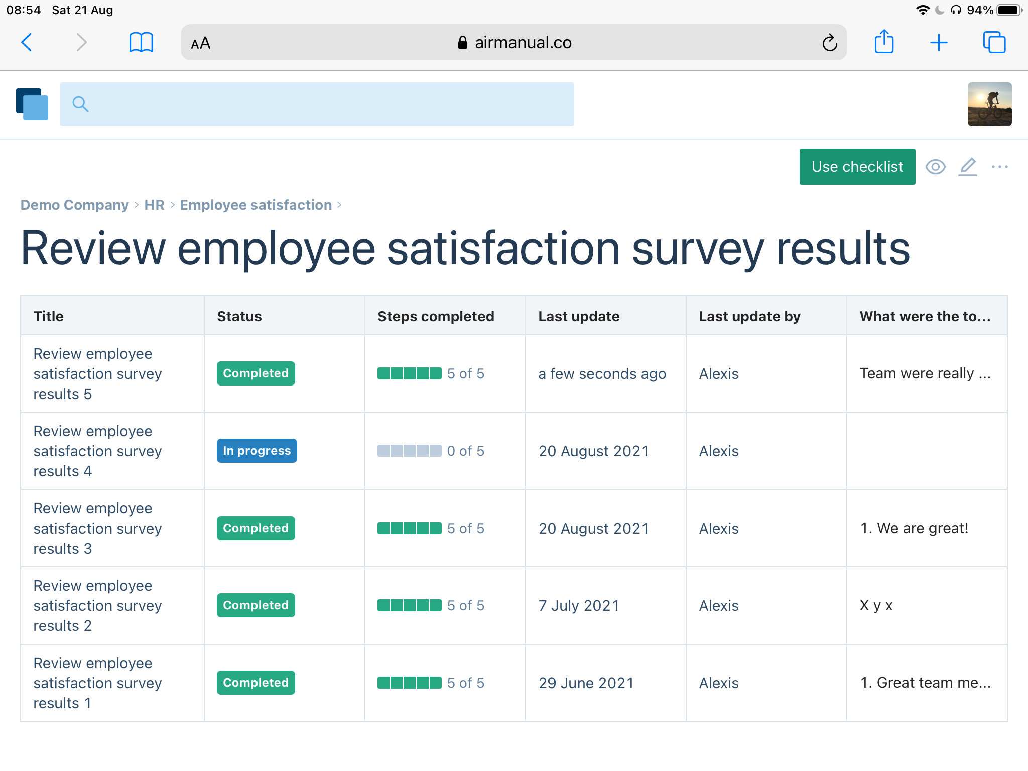Click the 0 of 5 progress bar
Image resolution: width=1028 pixels, height=771 pixels.
coord(409,451)
